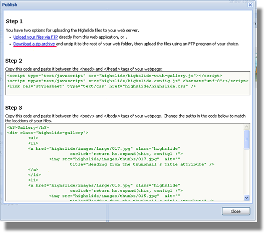Close the Publish dialog with X

250,5
